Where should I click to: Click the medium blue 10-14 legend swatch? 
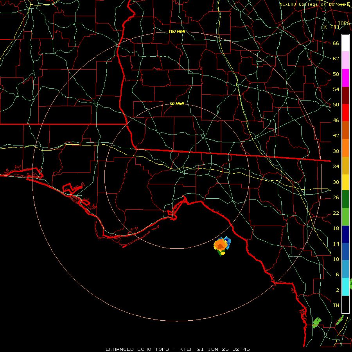[345, 251]
